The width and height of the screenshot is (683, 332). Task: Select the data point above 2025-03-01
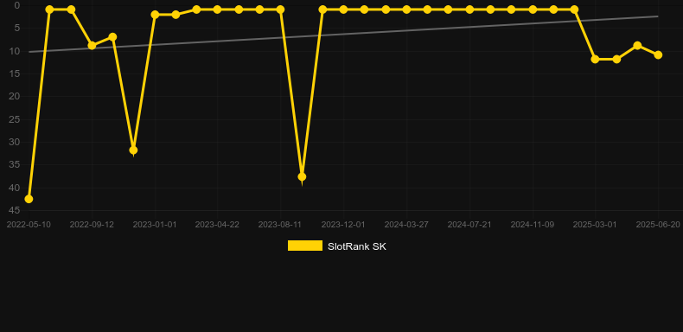click(595, 59)
